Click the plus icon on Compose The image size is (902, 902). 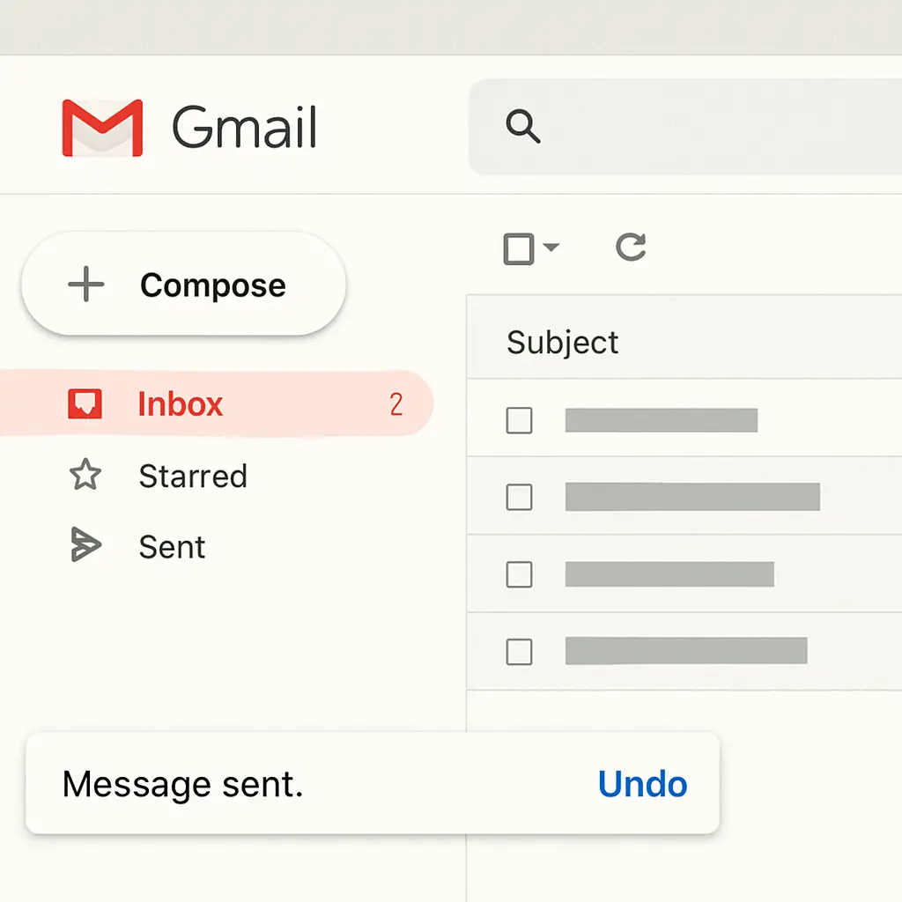[85, 284]
